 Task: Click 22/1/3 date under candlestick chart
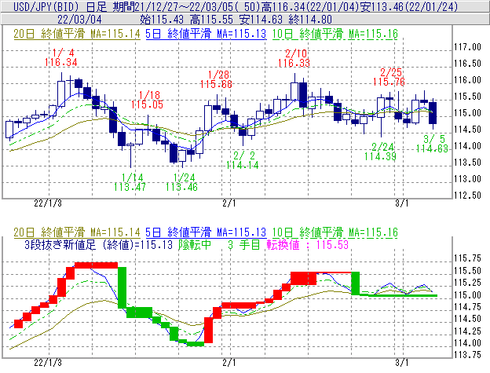pyautogui.click(x=48, y=203)
